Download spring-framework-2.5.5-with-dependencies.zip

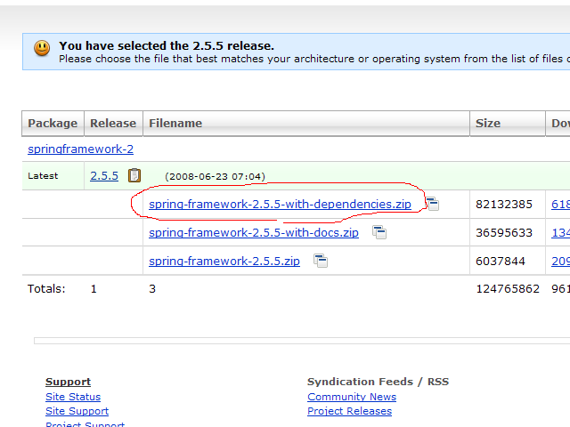coord(280,204)
